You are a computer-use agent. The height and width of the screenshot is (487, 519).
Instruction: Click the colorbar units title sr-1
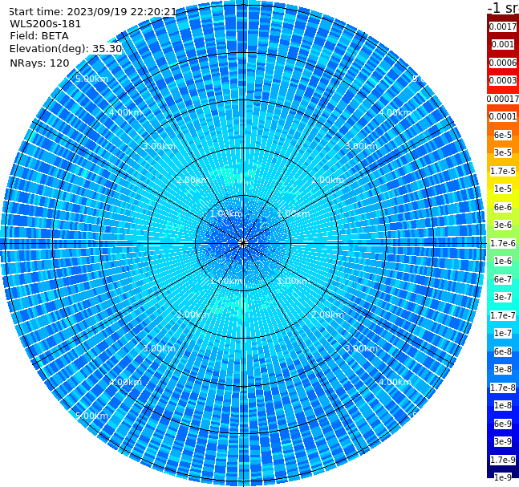pos(503,8)
